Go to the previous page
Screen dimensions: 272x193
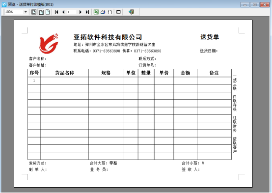(63, 12)
